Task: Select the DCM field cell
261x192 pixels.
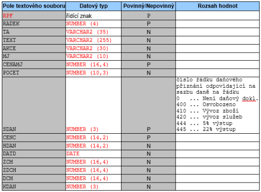Action: point(34,178)
